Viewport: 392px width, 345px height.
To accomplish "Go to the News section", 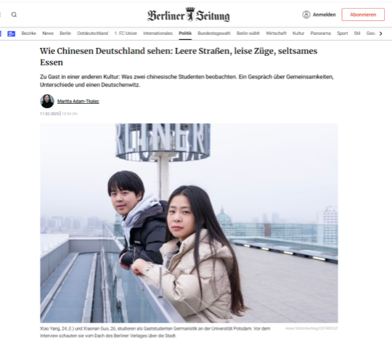I will click(x=48, y=33).
